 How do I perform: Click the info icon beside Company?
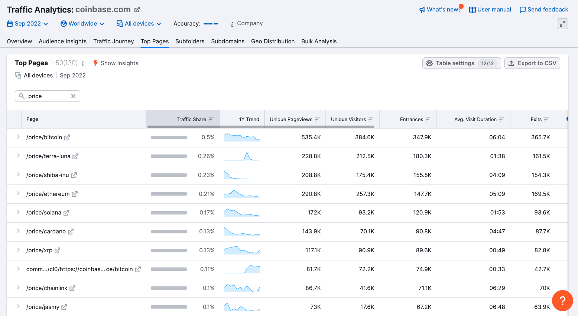(232, 24)
